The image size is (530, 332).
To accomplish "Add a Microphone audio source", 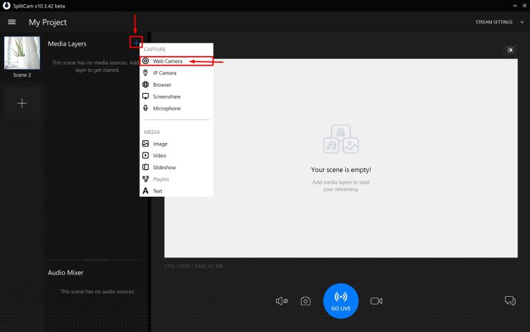I will click(166, 108).
